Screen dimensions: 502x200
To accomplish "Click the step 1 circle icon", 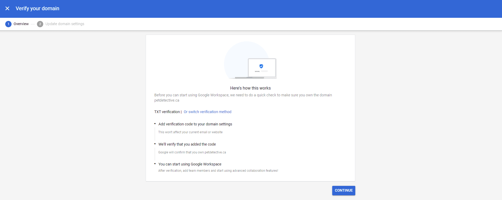I will [x=8, y=24].
